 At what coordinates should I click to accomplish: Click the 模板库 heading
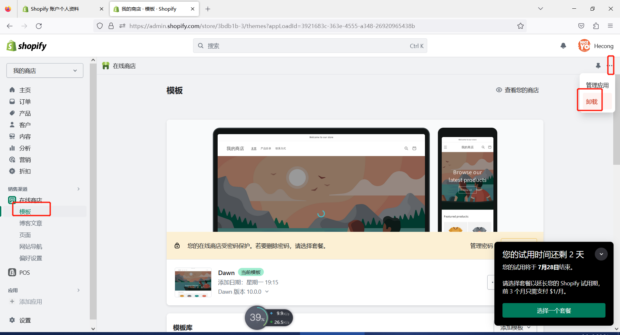pyautogui.click(x=183, y=328)
